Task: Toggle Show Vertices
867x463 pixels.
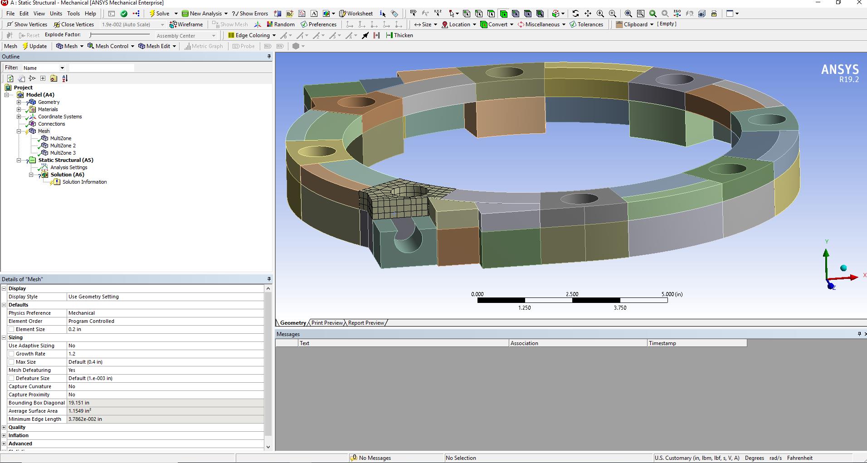Action: coord(27,24)
